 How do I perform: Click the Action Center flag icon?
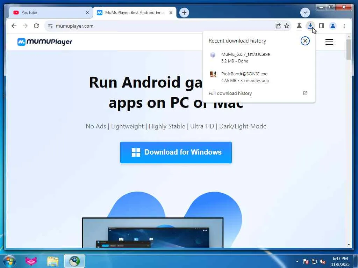coord(306,261)
